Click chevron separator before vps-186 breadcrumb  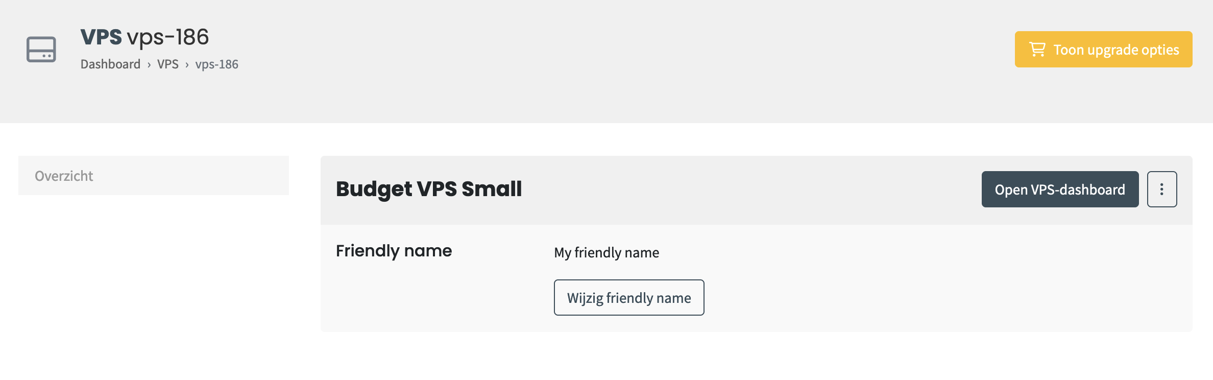point(187,65)
